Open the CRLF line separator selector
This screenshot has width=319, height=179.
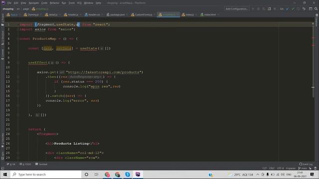pos(272,168)
